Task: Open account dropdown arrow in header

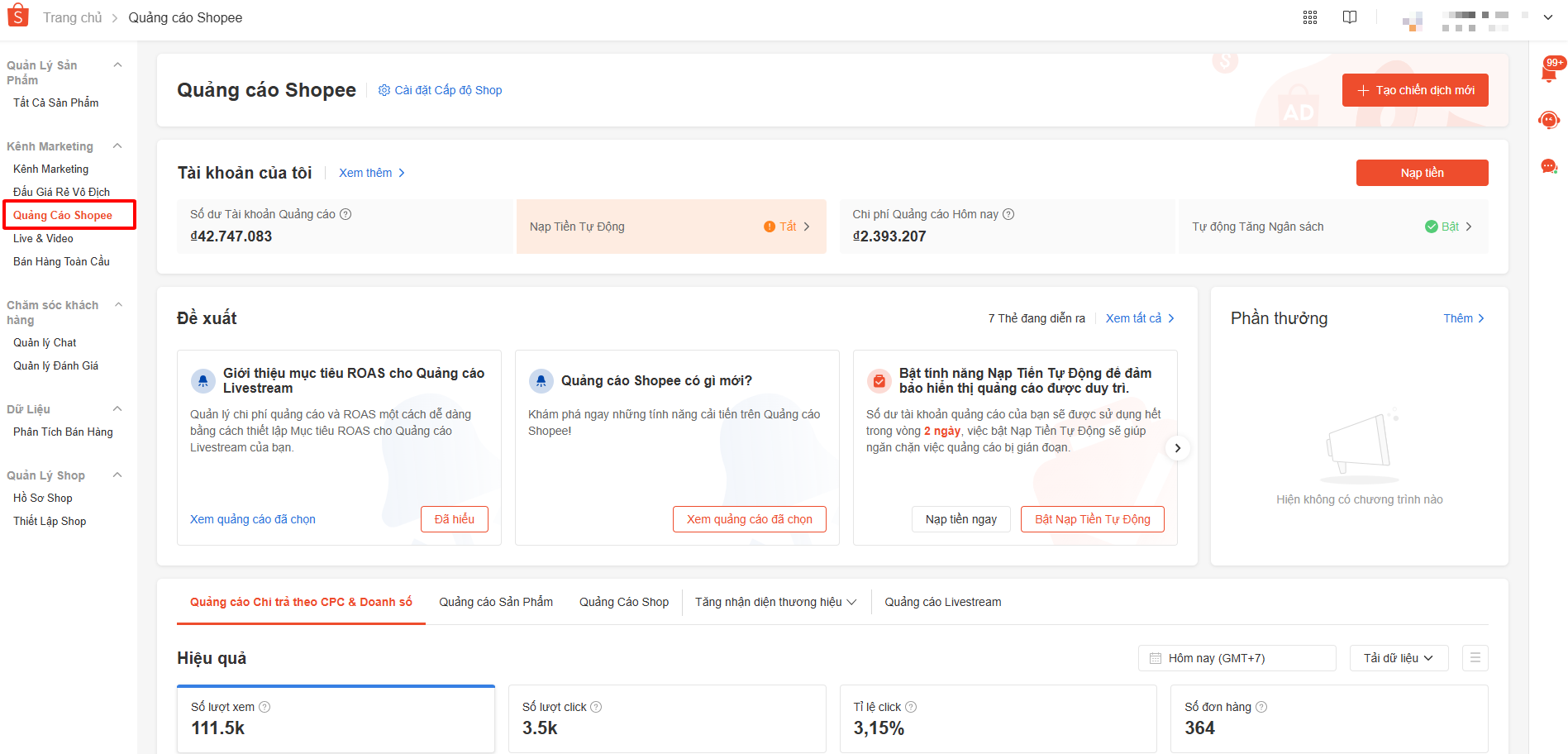Action: coord(1548,17)
